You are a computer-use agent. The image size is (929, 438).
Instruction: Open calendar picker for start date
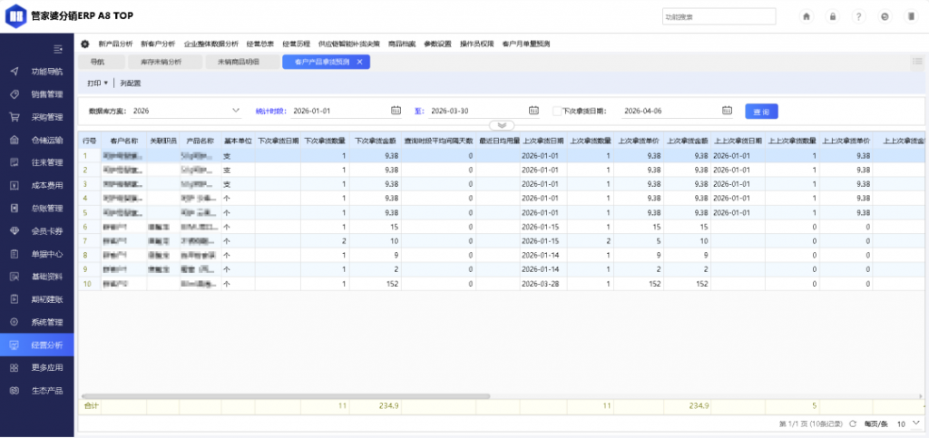(396, 110)
